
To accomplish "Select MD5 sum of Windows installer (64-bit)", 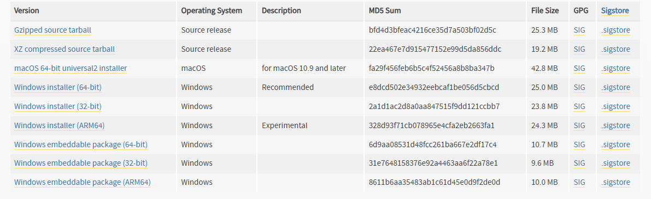I will point(434,87).
